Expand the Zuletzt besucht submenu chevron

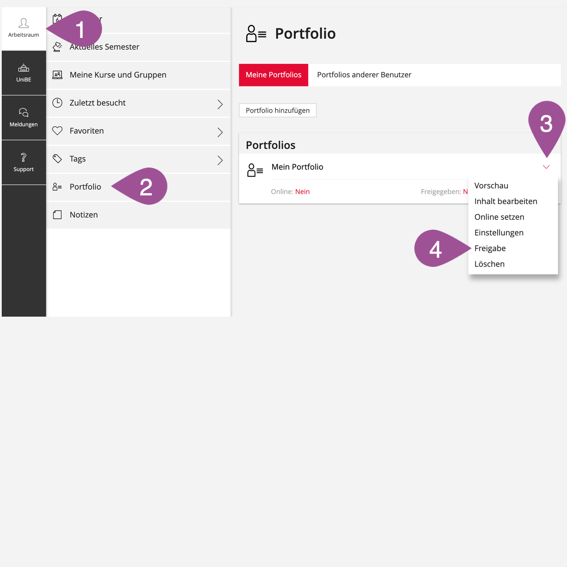point(220,104)
